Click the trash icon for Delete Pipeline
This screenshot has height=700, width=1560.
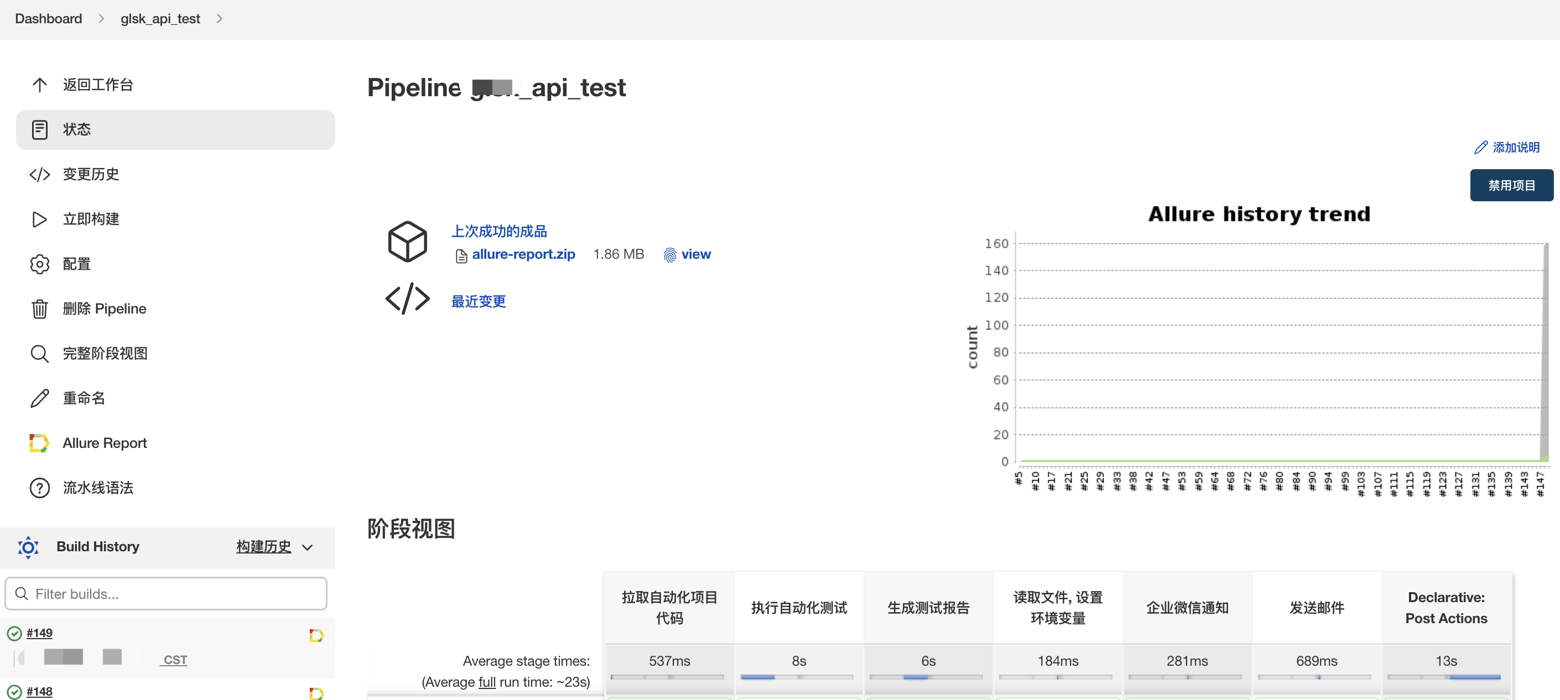coord(39,309)
